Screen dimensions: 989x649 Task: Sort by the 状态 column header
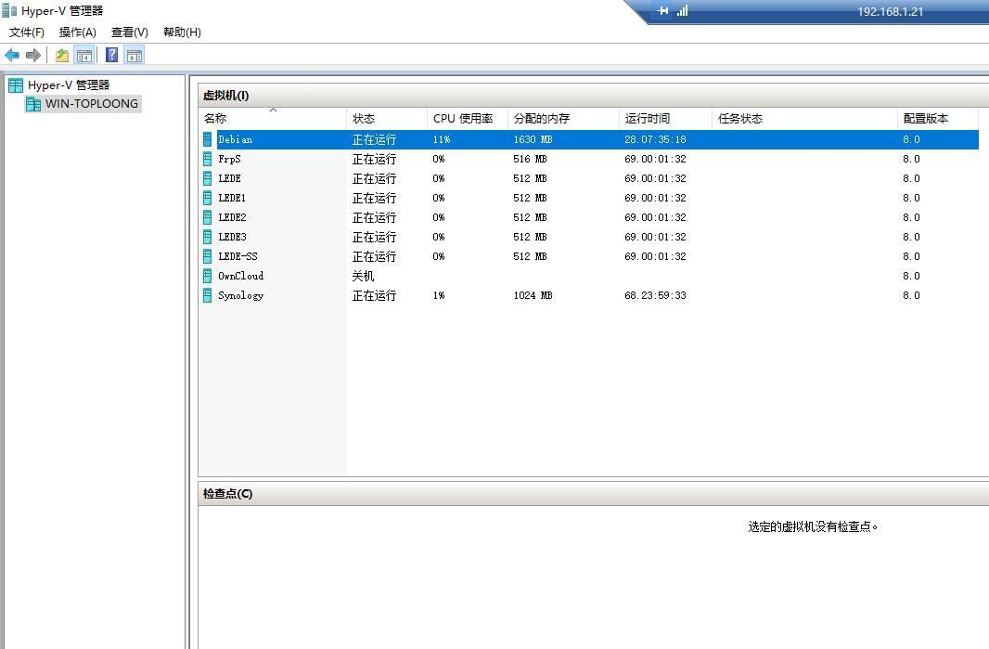[x=387, y=119]
